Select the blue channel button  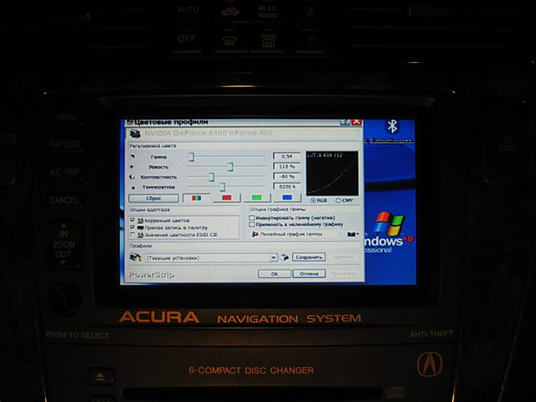[286, 199]
